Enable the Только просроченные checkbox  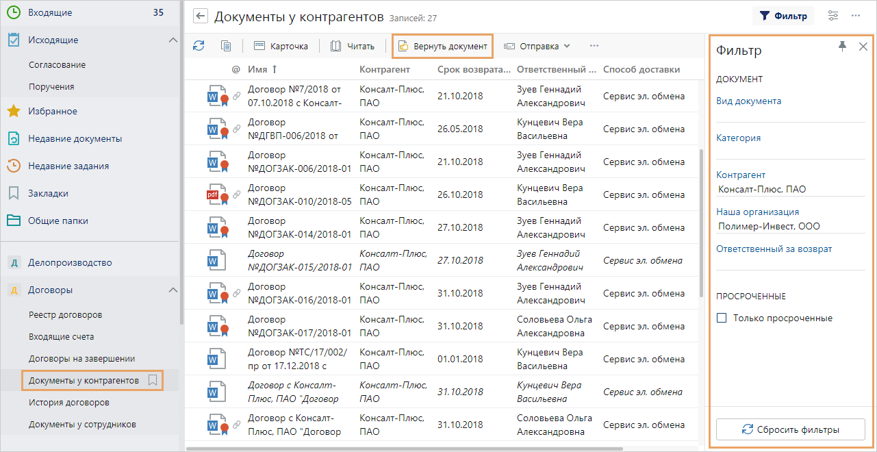tap(722, 318)
